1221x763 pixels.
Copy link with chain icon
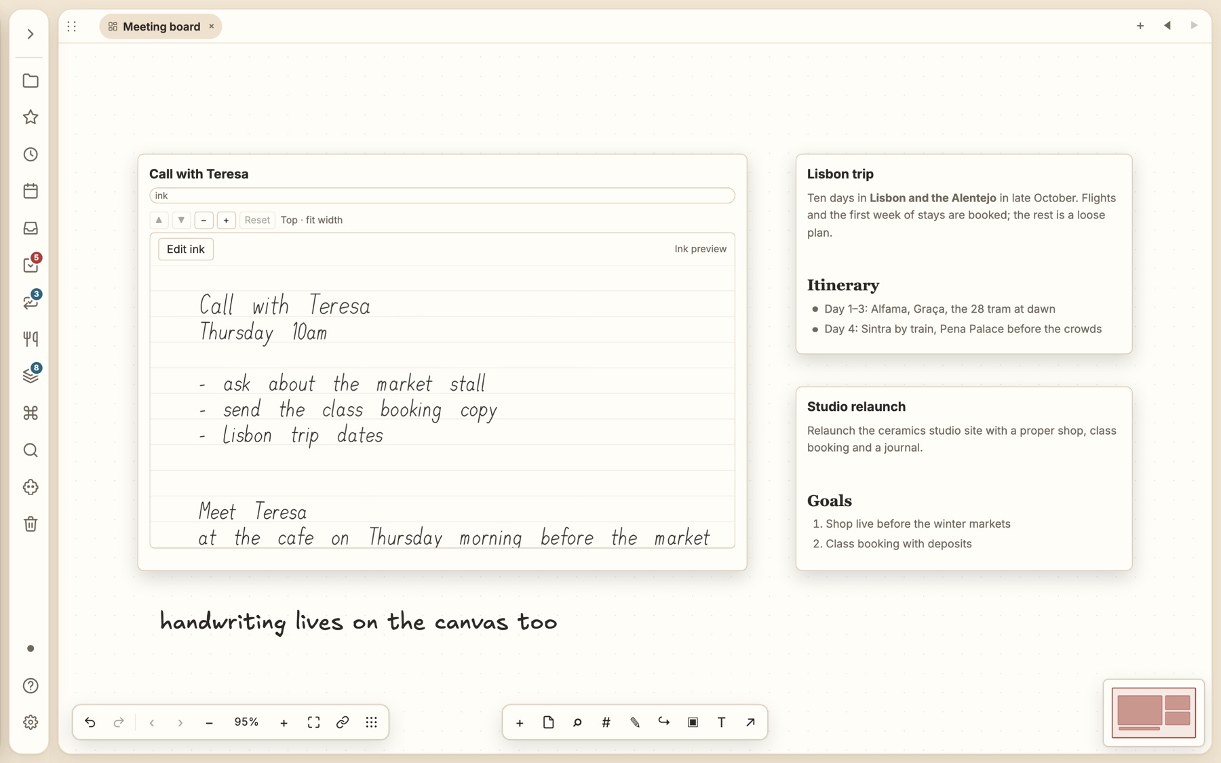tap(343, 722)
